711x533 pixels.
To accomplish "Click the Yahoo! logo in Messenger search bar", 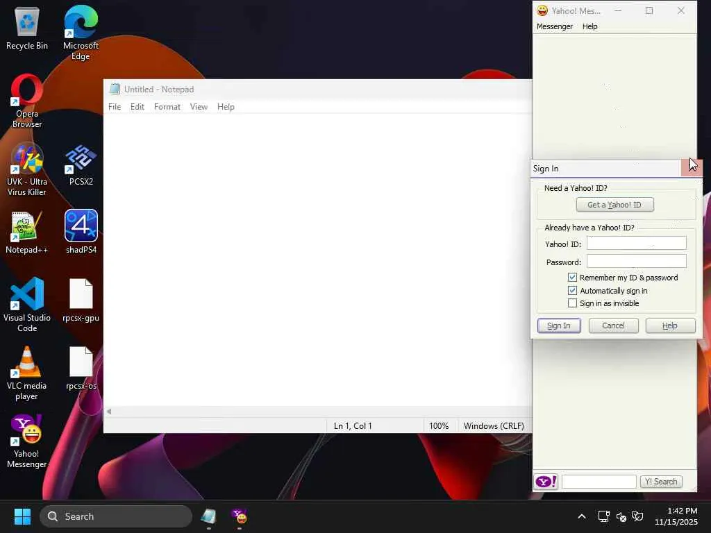I will [x=546, y=482].
